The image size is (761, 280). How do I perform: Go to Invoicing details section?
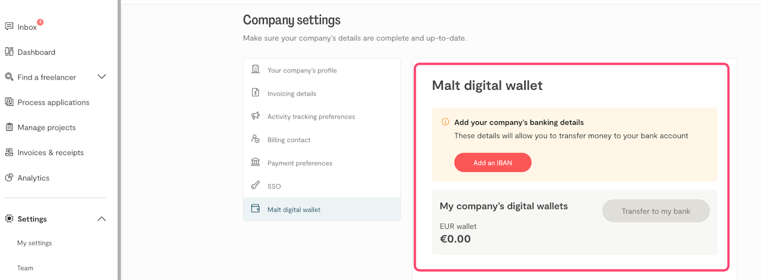[x=291, y=93]
